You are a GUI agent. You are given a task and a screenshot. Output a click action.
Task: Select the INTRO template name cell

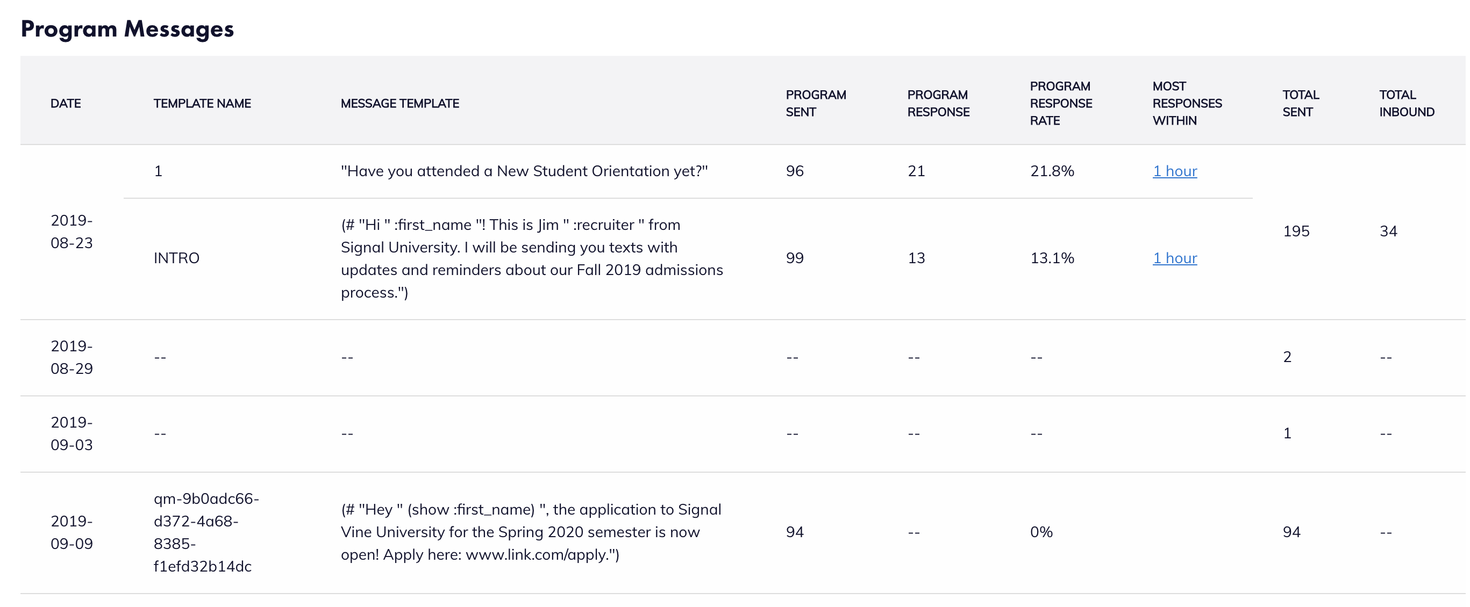tap(176, 258)
